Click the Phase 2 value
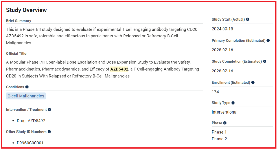 219,139
